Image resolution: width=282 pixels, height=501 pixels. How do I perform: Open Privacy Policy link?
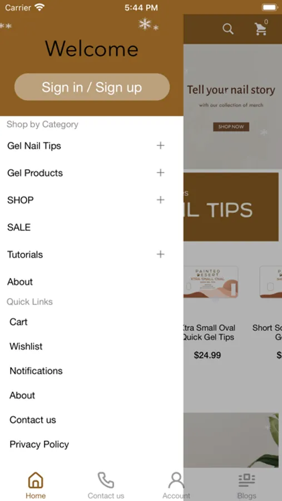(x=39, y=444)
